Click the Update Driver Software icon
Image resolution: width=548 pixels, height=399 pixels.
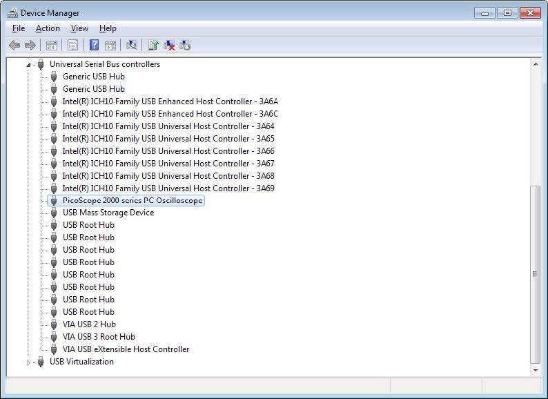point(153,46)
